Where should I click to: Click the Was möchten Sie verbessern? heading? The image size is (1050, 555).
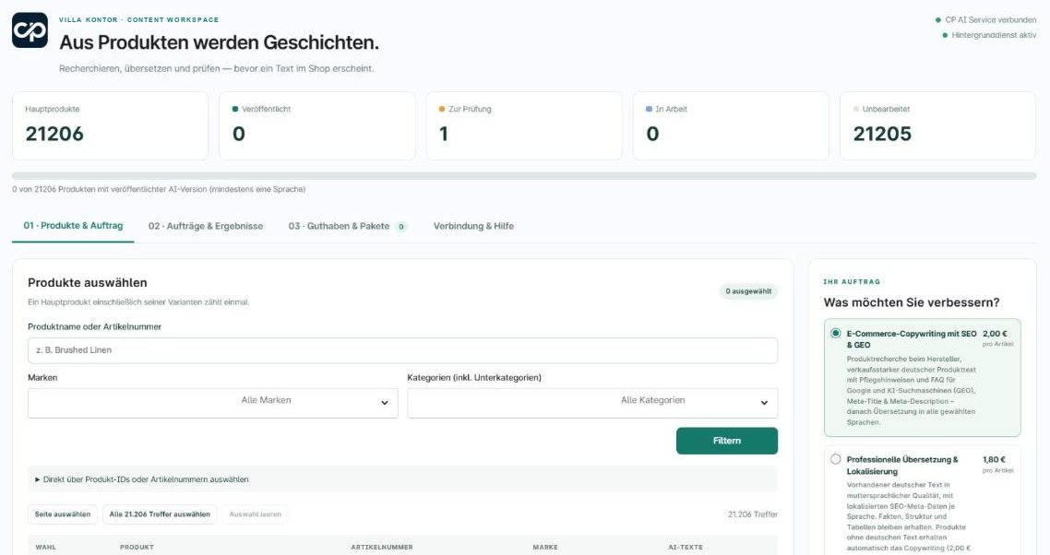(912, 302)
